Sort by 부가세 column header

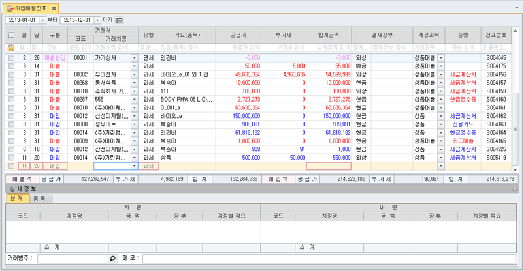coord(284,35)
